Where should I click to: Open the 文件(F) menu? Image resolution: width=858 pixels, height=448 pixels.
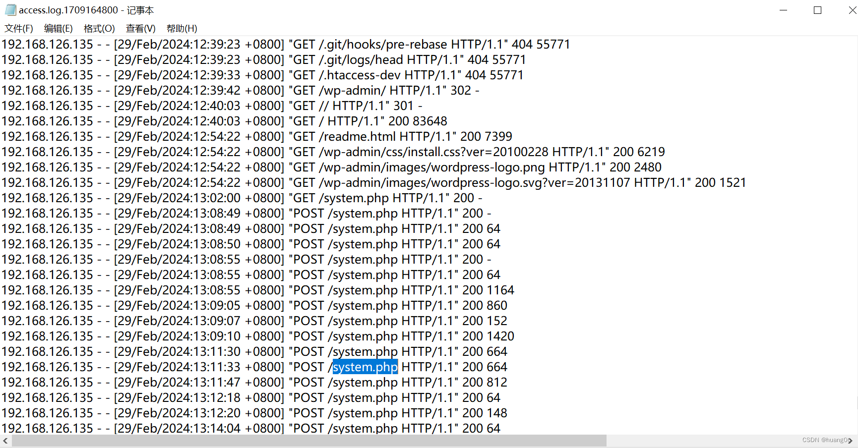pos(19,29)
